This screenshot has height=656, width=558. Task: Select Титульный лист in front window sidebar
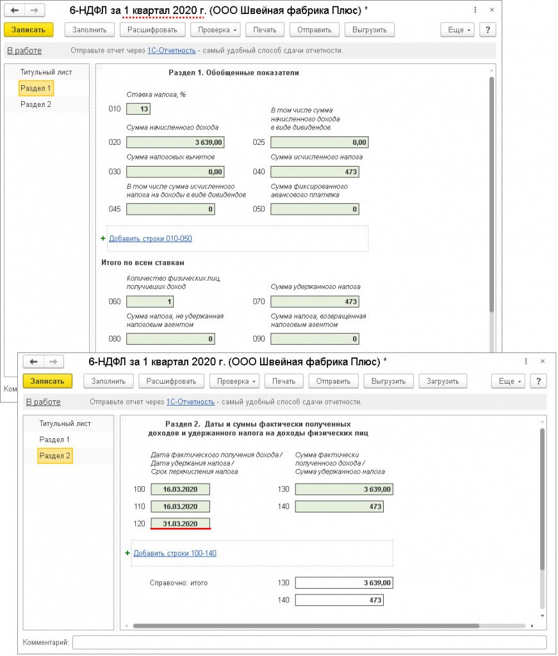click(x=65, y=423)
